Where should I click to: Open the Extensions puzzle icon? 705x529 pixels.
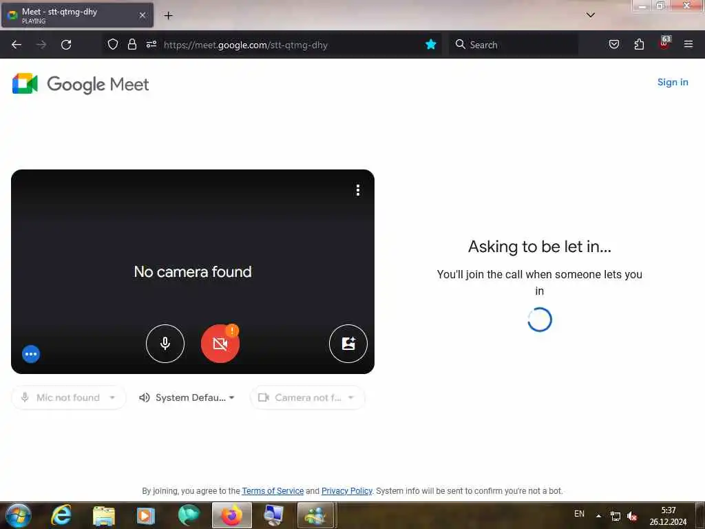639,44
